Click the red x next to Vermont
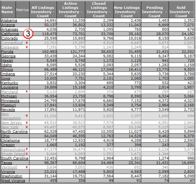The width and height of the screenshot is (196, 184). click(27, 167)
